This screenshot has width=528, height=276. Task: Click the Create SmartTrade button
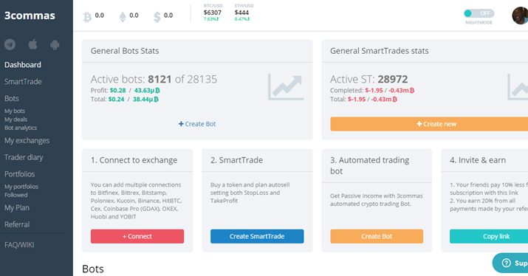257,236
